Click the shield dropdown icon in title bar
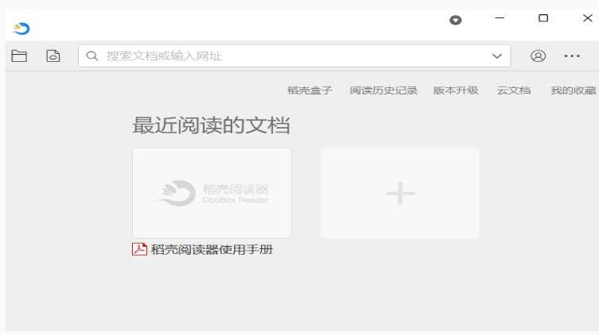The width and height of the screenshot is (599, 334). 455,20
